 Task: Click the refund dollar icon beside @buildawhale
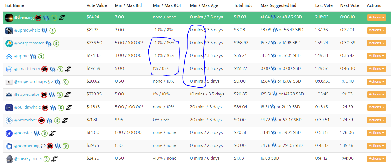61,108
